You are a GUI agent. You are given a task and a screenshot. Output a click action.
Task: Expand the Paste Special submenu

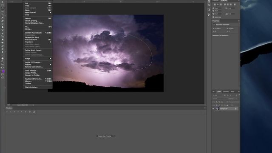tap(38, 12)
